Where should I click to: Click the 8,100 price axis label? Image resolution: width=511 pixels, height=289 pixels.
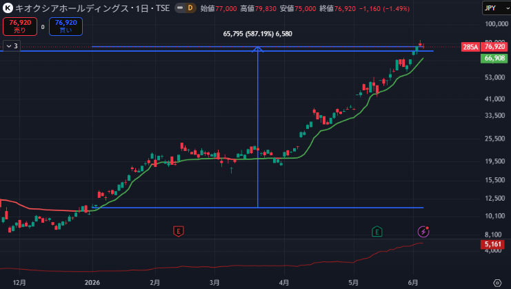click(493, 235)
